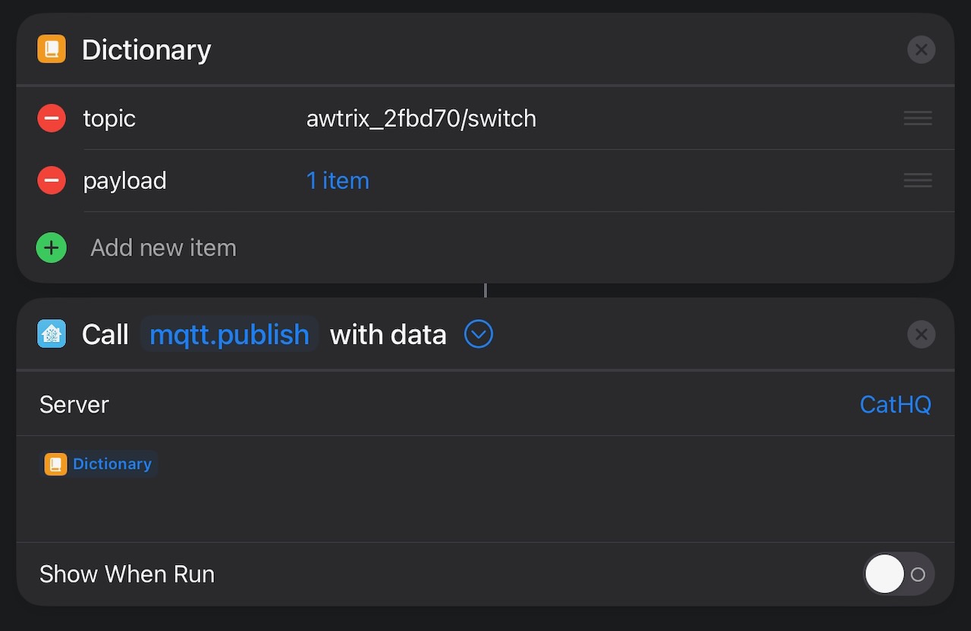The height and width of the screenshot is (631, 971).
Task: Open the payload's 1 item dictionary
Action: [338, 181]
